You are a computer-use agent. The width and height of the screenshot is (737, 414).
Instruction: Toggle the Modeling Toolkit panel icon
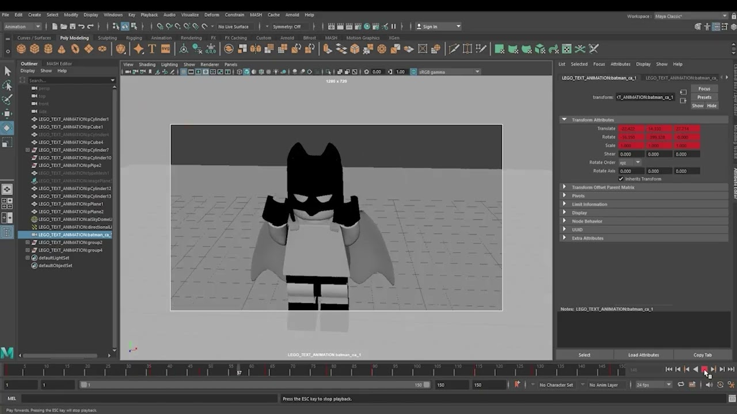click(x=698, y=26)
